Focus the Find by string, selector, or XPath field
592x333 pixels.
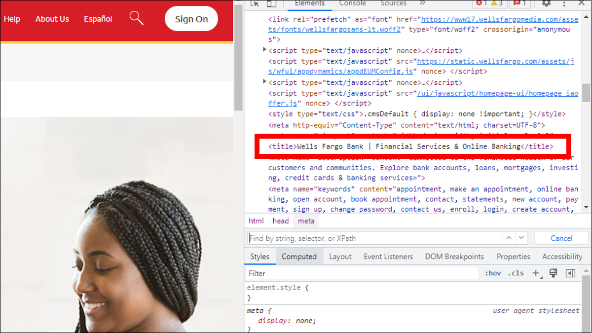[x=374, y=238]
